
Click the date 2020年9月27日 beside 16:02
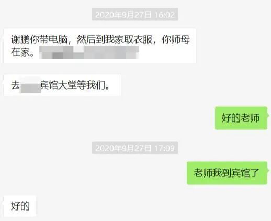(x=123, y=15)
